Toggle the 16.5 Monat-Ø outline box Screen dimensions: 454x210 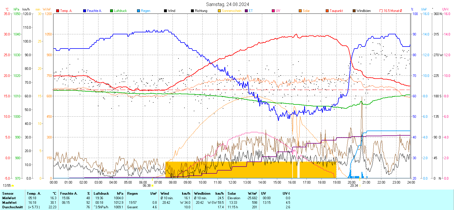coord(381,11)
